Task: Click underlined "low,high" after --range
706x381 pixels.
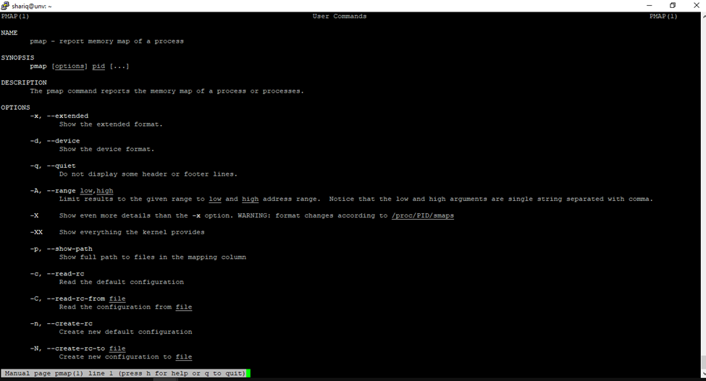Action: (96, 191)
